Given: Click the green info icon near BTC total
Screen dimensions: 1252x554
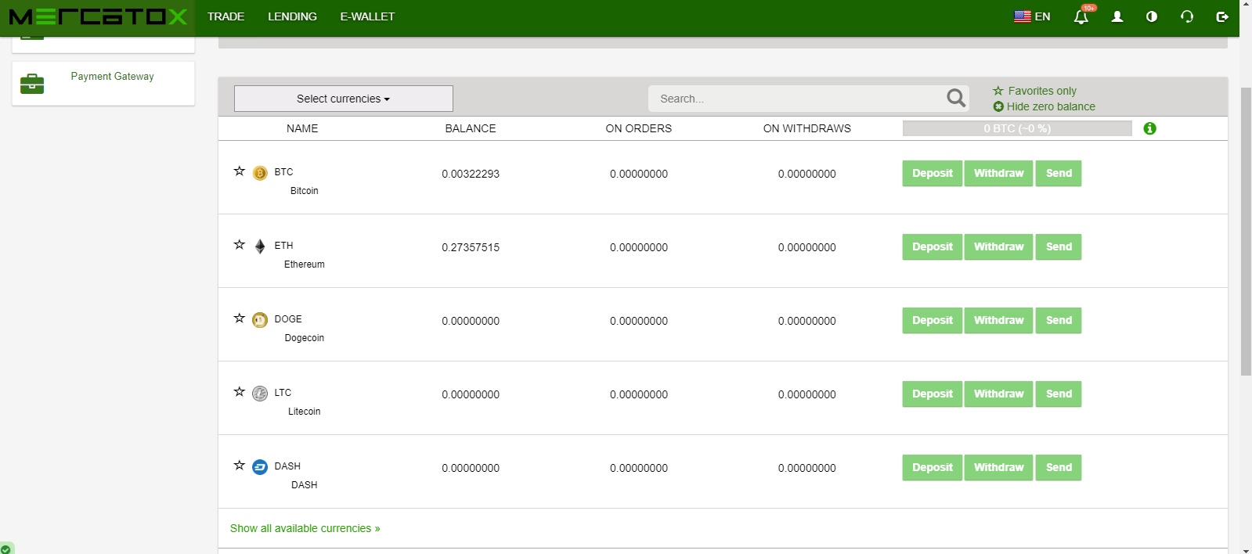Looking at the screenshot, I should (1149, 128).
